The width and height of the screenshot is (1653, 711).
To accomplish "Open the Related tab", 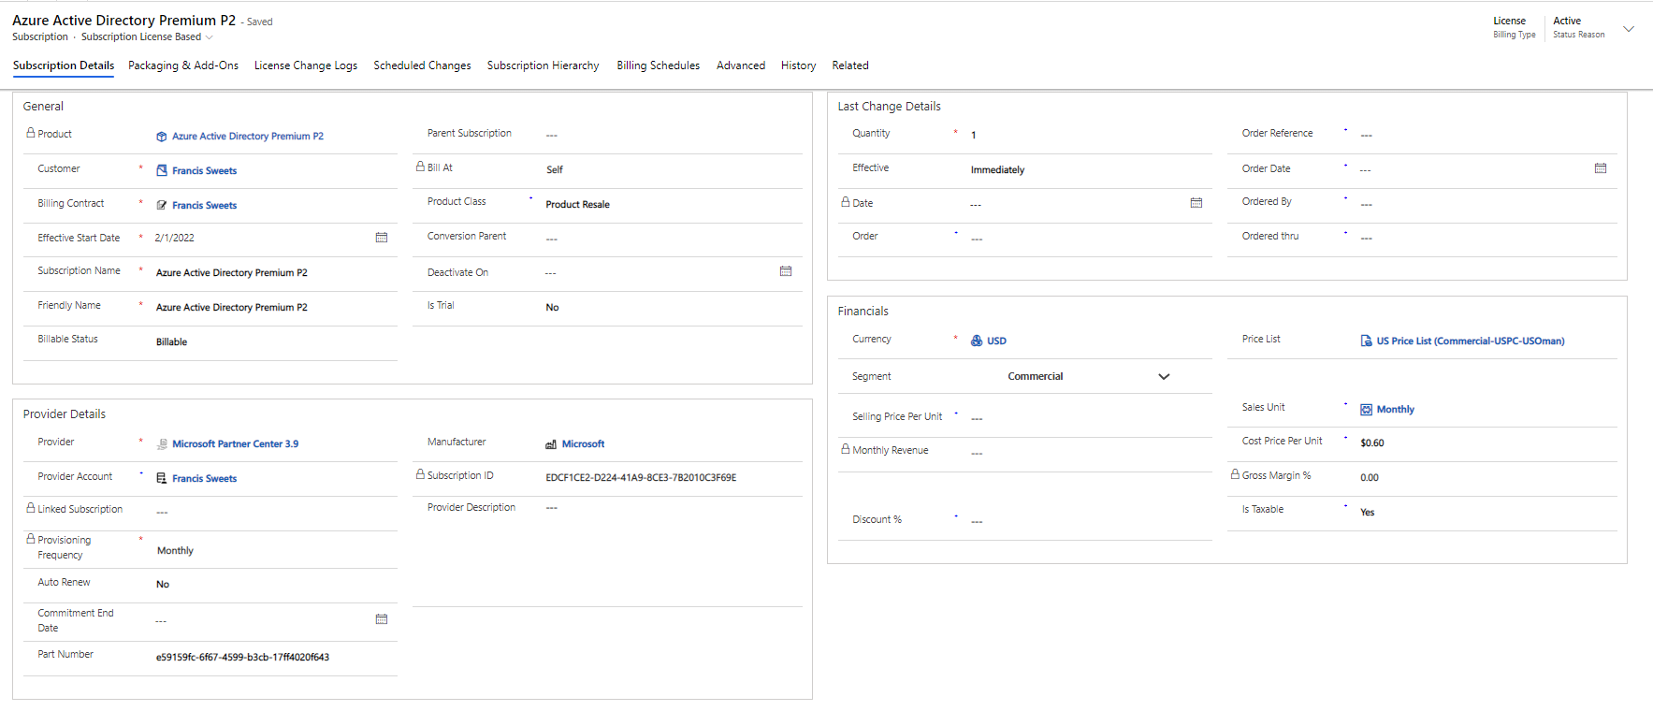I will pos(850,65).
